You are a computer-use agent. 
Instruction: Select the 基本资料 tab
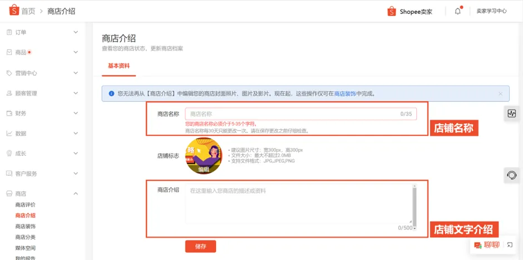[119, 66]
